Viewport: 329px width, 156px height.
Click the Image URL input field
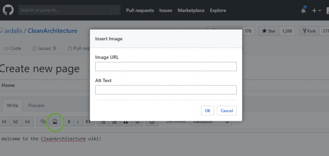pyautogui.click(x=166, y=67)
